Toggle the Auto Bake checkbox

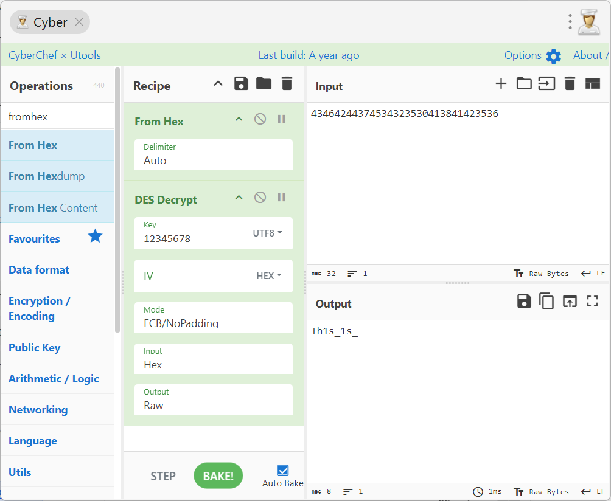(283, 470)
